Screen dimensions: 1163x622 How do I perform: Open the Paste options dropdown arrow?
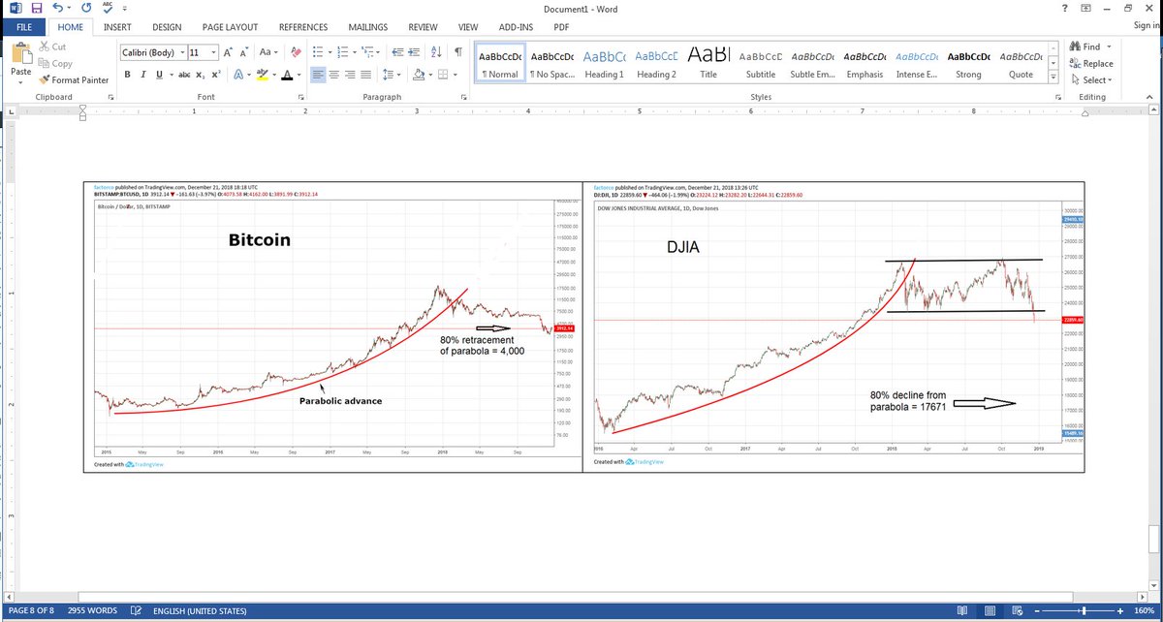[x=20, y=82]
